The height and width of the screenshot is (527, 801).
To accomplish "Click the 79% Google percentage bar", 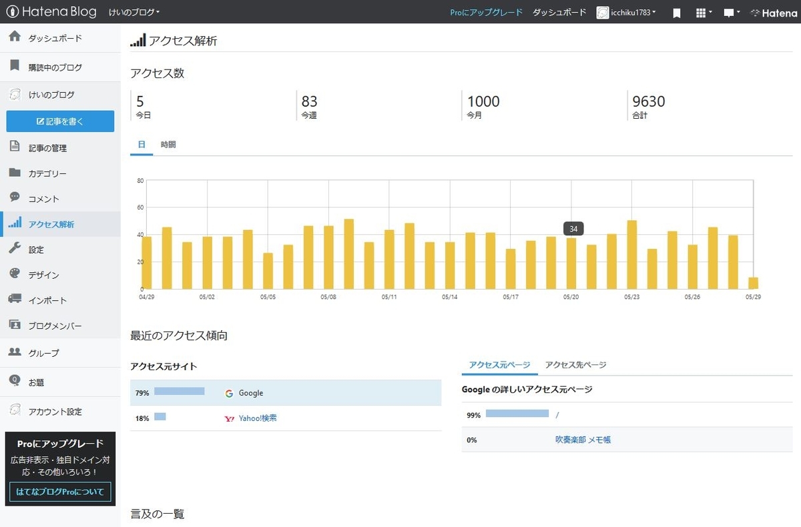I will click(180, 391).
